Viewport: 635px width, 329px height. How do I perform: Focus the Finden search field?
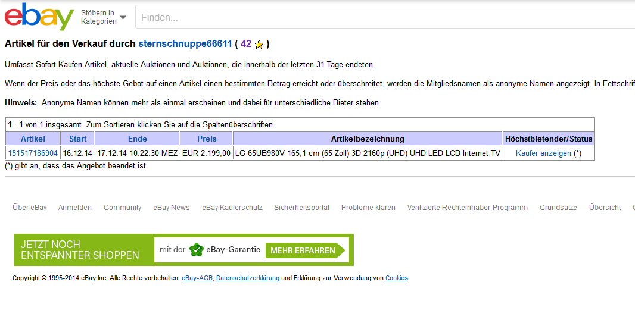[x=385, y=17]
